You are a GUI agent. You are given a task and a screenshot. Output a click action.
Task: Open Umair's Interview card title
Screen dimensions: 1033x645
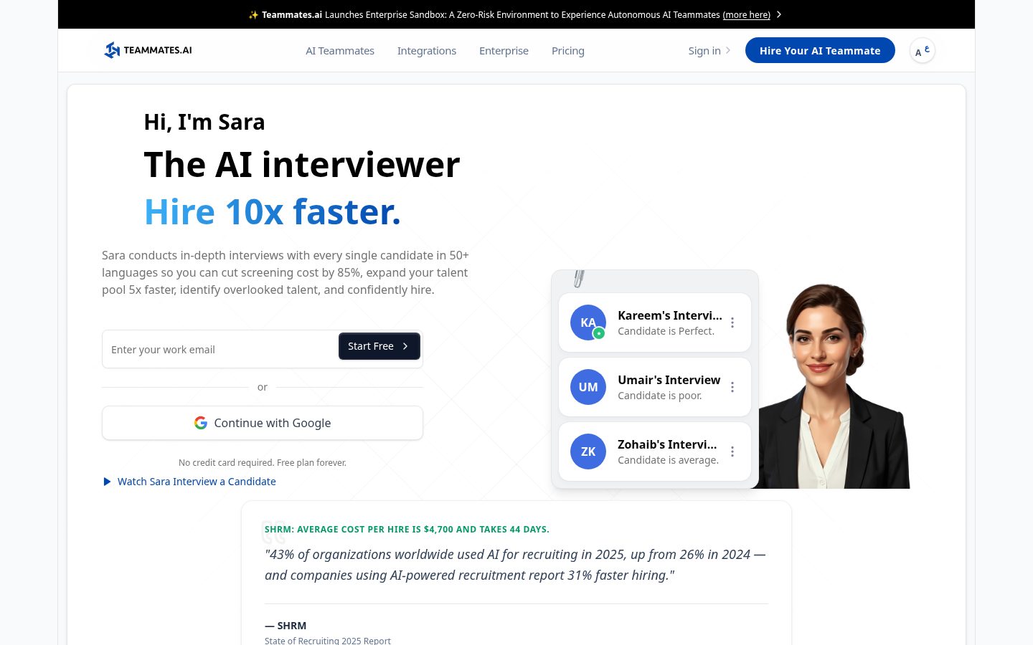(x=669, y=380)
